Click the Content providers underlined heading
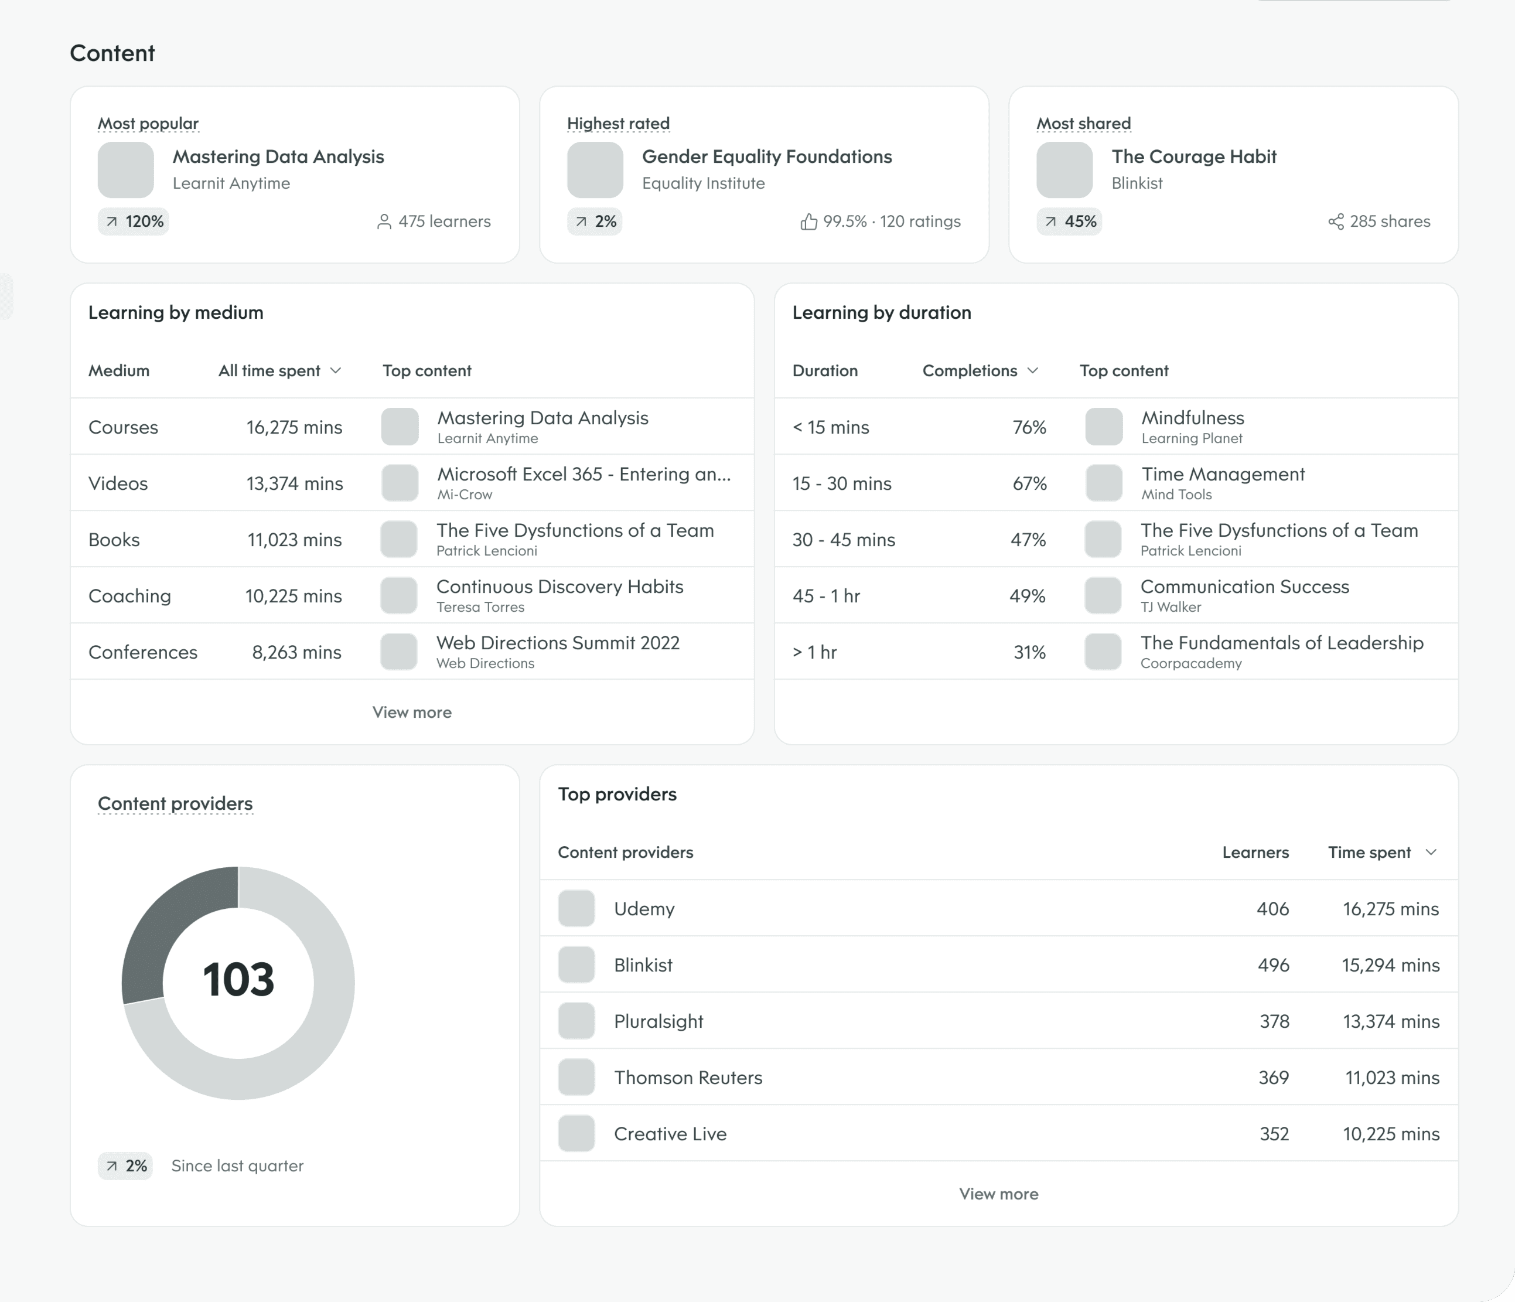 [175, 803]
